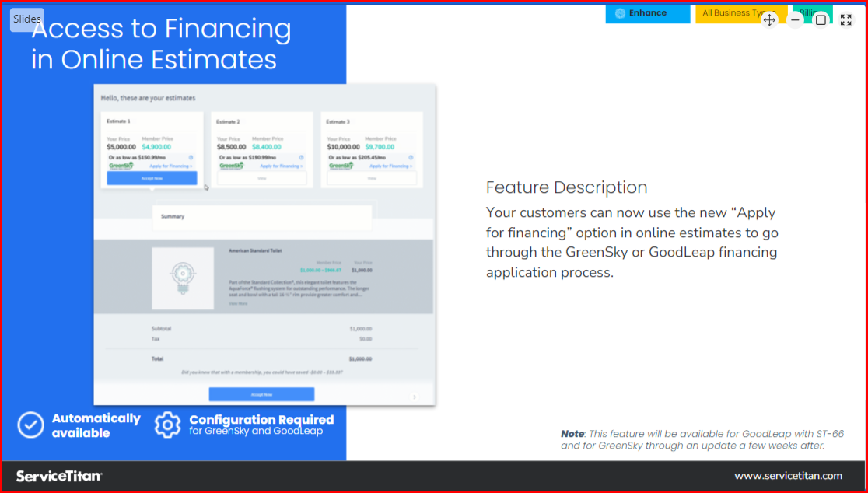The width and height of the screenshot is (868, 493).
Task: Click the Estimate 3 title
Action: [338, 122]
